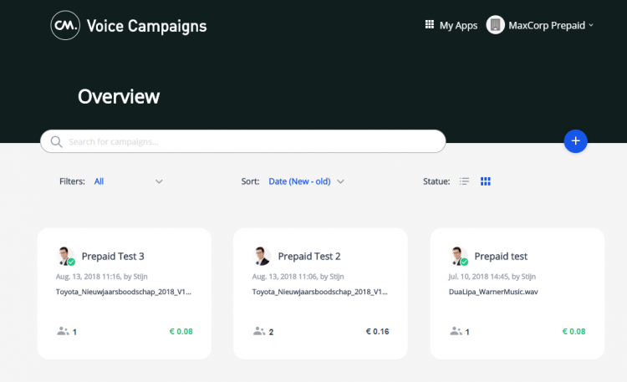Open My Apps menu
Screen dimensions: 627x382
tap(458, 25)
